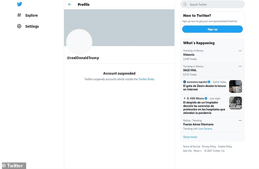Open the Privacy Policy link

coord(209,147)
